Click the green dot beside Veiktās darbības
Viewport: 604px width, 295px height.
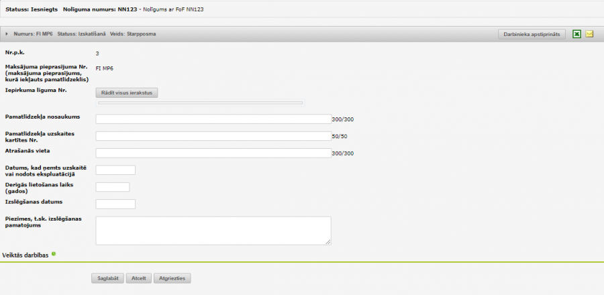pos(54,253)
